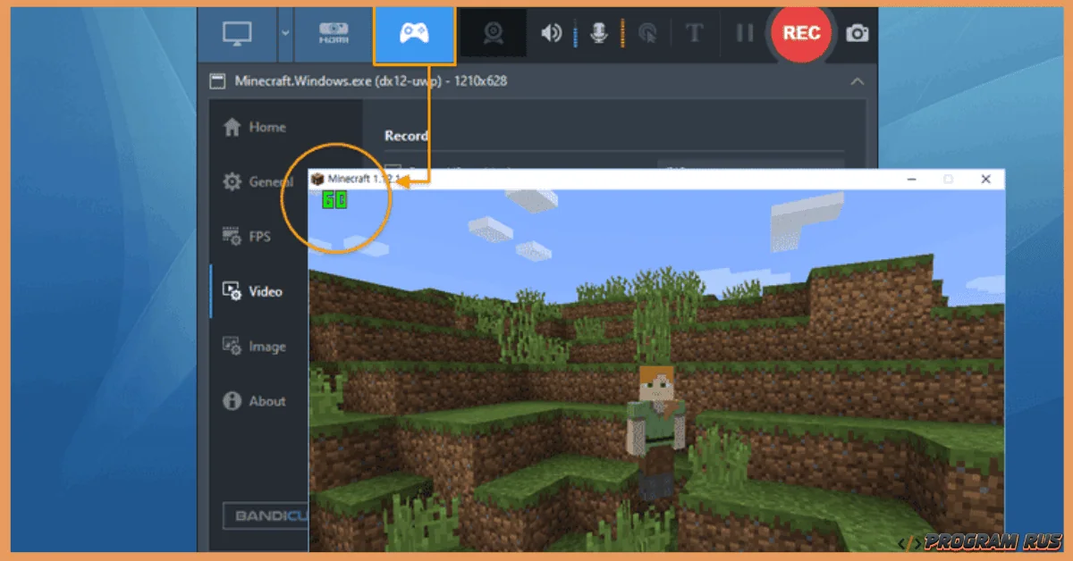Screen dimensions: 1073x561
Task: Open the Home section in sidebar
Action: pyautogui.click(x=255, y=128)
